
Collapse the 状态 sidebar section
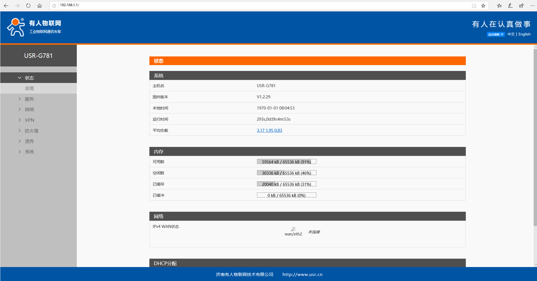pyautogui.click(x=29, y=78)
